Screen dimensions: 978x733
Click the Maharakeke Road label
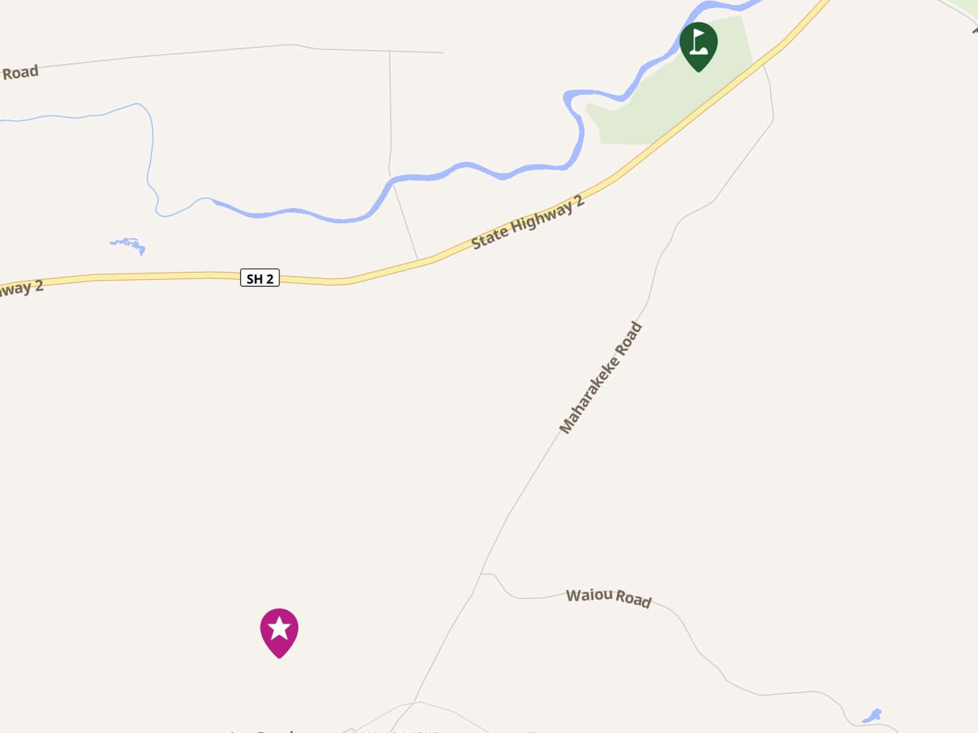click(600, 378)
